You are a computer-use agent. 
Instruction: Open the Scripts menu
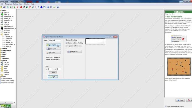16,4
